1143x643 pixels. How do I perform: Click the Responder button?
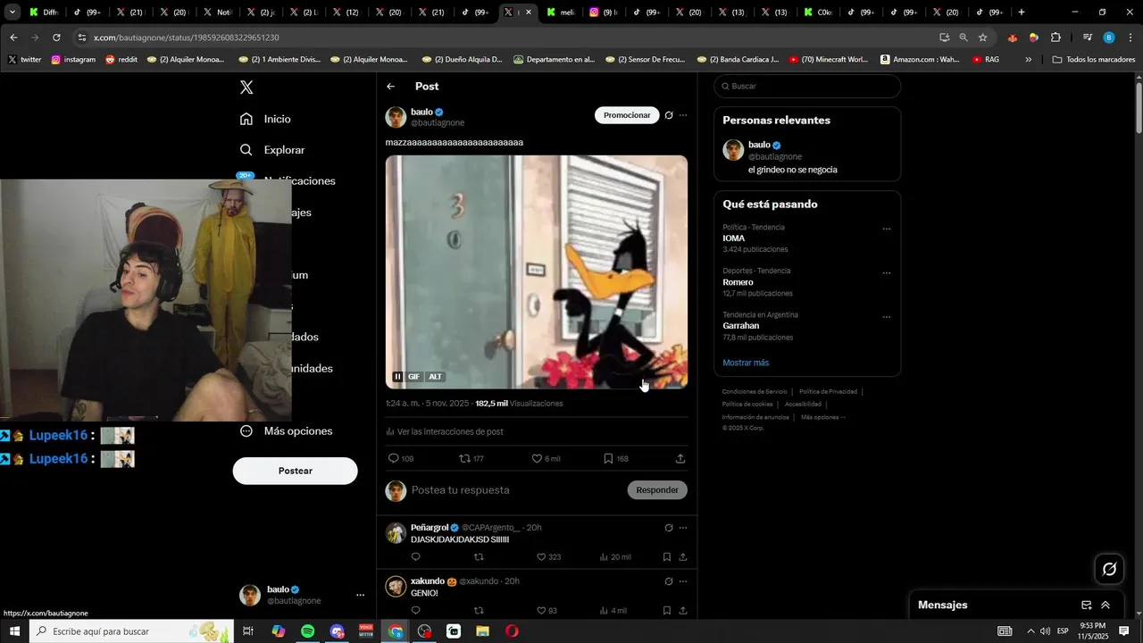tap(657, 490)
